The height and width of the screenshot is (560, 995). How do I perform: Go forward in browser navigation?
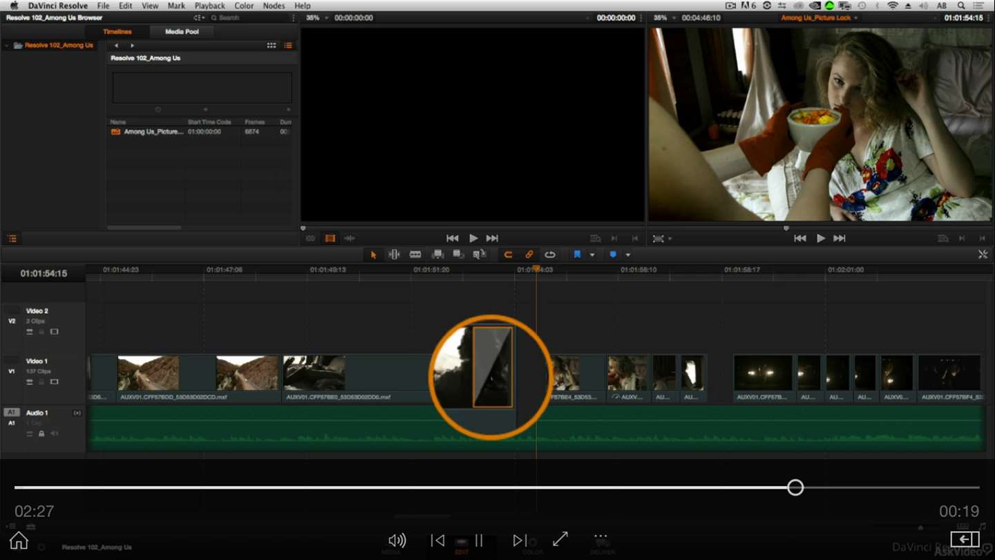point(132,46)
